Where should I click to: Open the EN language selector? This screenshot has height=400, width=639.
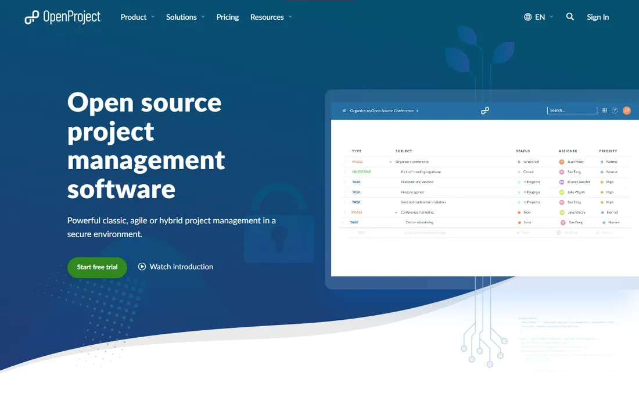click(539, 17)
